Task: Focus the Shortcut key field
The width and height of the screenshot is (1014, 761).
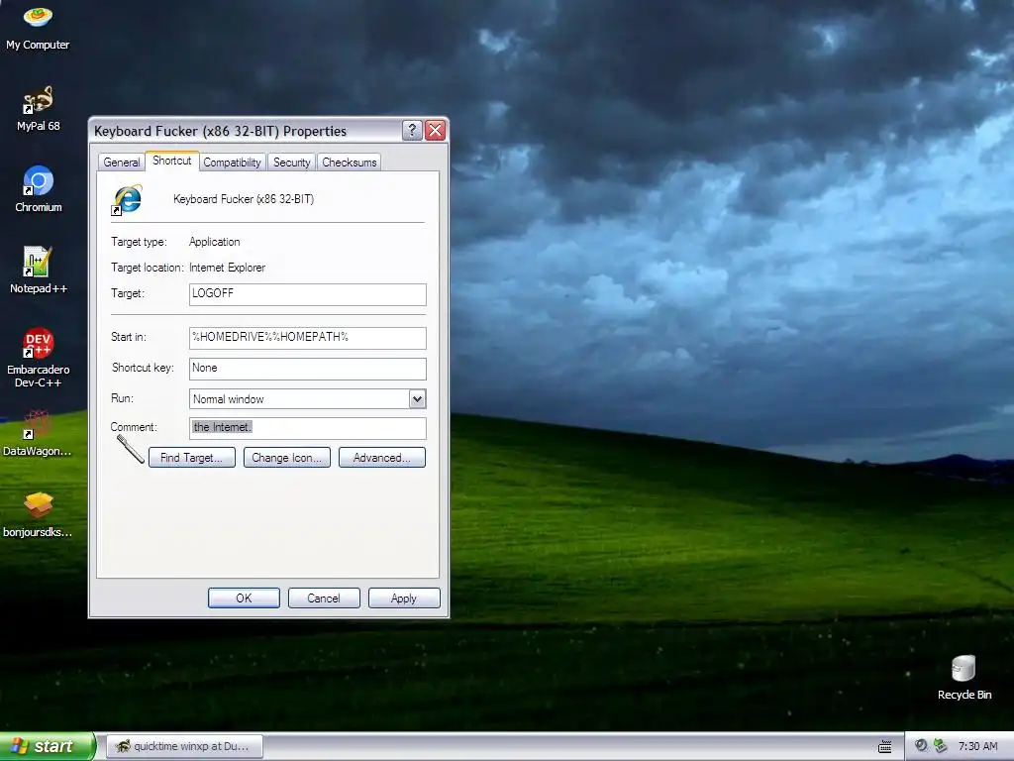Action: coord(308,369)
